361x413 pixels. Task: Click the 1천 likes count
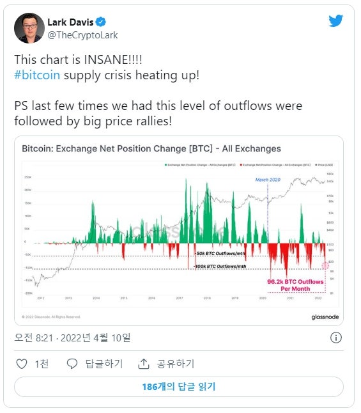42,364
